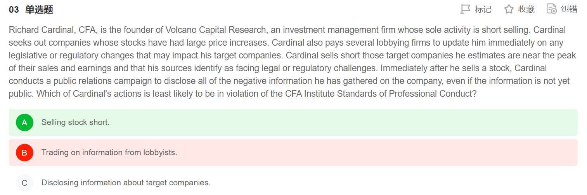Click the error report document icon
Screen dimensions: 587x195
[551, 9]
